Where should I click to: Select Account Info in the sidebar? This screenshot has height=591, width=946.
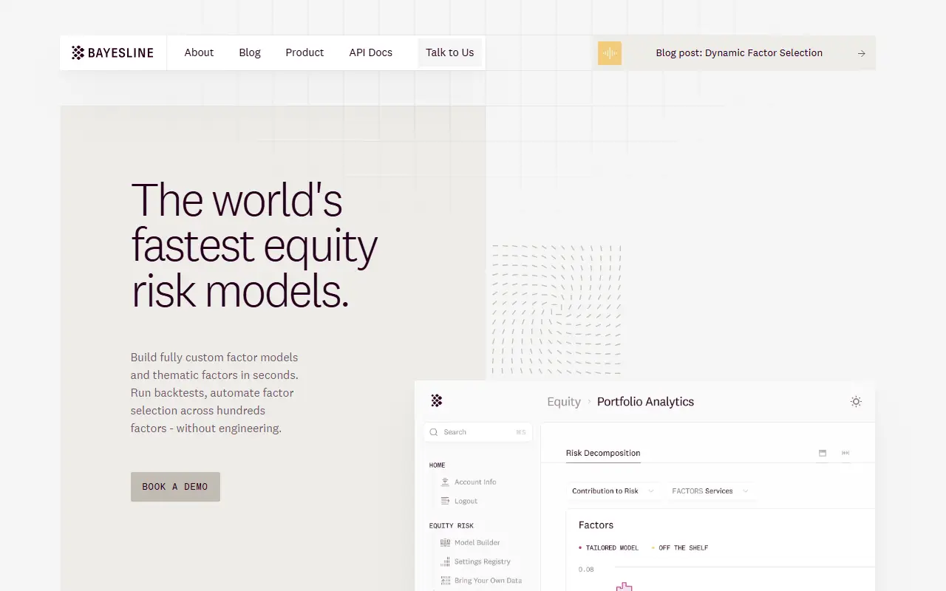click(475, 482)
